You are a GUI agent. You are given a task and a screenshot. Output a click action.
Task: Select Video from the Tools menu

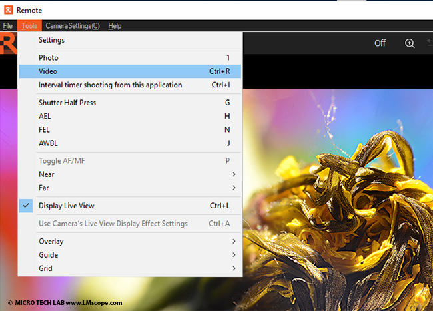coord(130,71)
